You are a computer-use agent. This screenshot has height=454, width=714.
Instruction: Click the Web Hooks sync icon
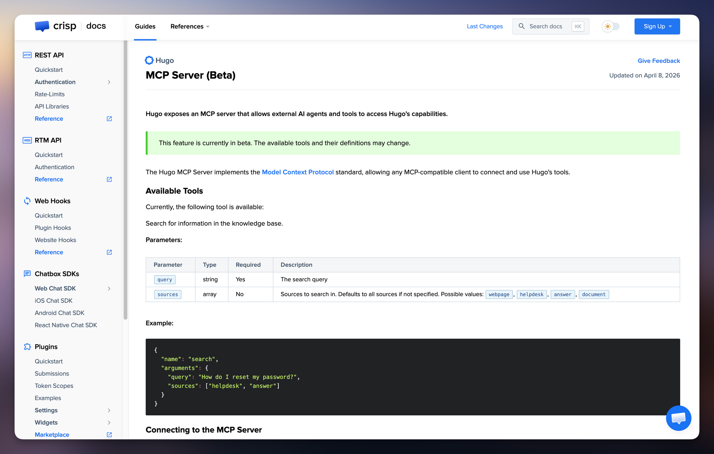tap(27, 201)
